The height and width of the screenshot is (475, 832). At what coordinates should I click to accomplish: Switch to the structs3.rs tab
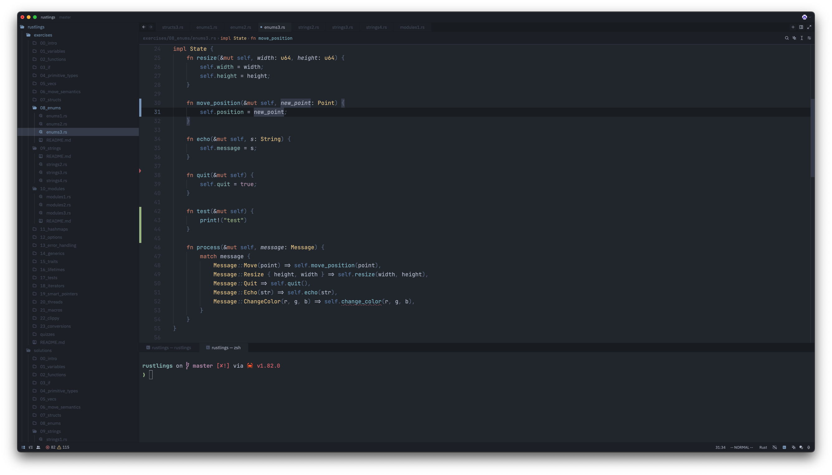click(173, 27)
